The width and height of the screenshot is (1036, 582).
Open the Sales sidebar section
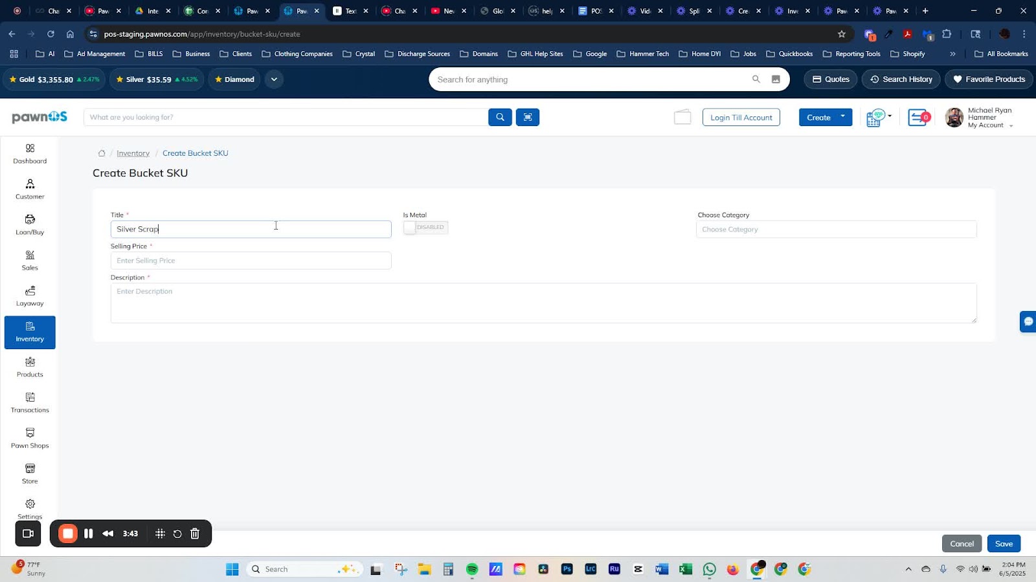pos(30,261)
